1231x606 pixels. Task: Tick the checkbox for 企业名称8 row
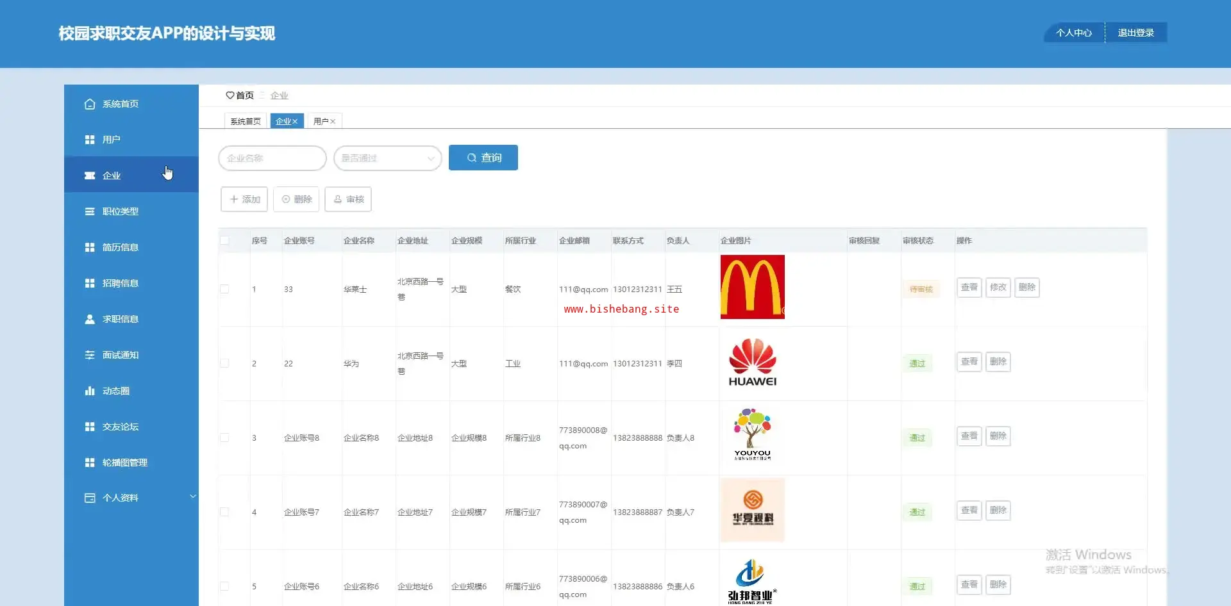point(224,438)
